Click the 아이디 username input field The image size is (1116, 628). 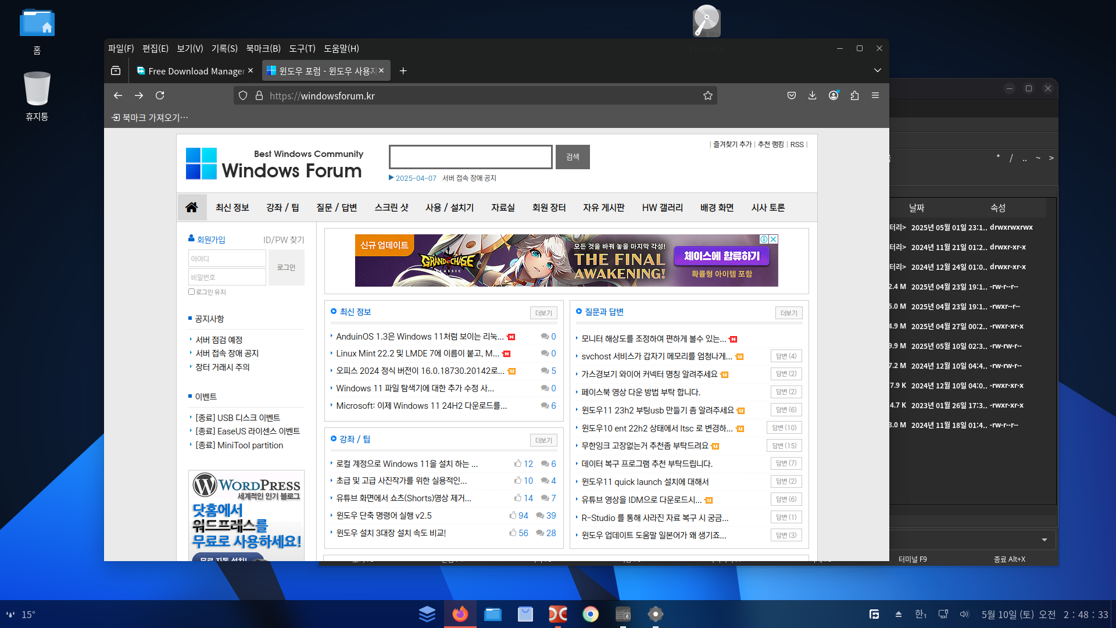(227, 259)
